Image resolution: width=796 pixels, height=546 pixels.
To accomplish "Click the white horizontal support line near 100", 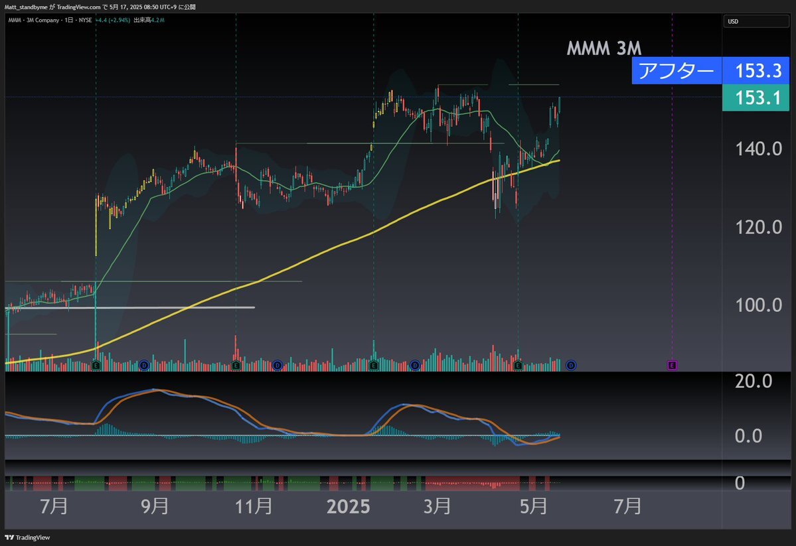I will click(130, 308).
